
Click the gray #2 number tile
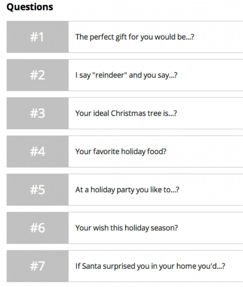point(37,75)
